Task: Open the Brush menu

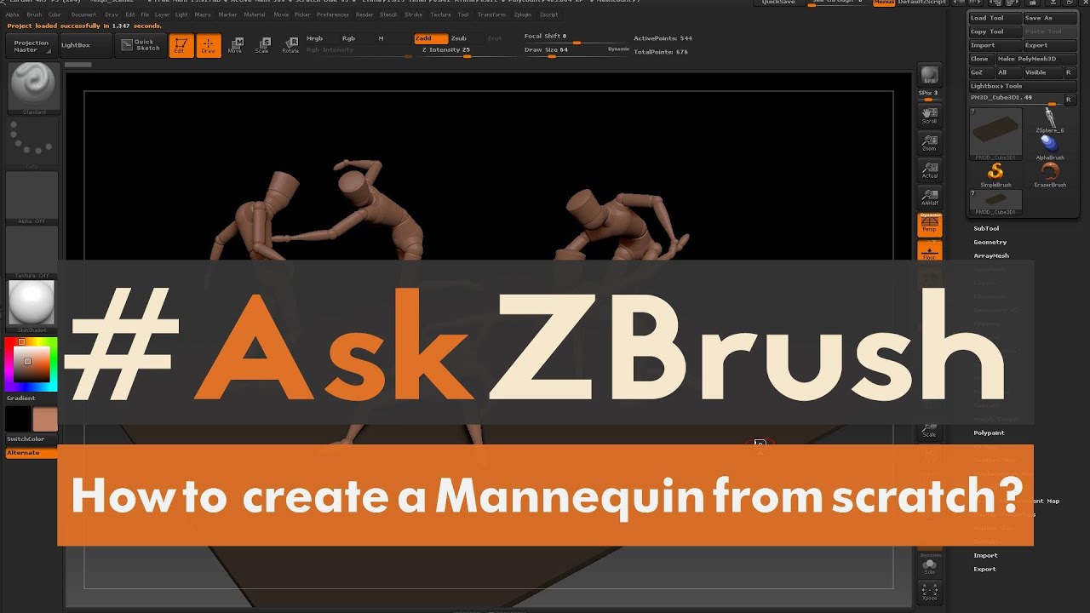Action: (x=34, y=14)
